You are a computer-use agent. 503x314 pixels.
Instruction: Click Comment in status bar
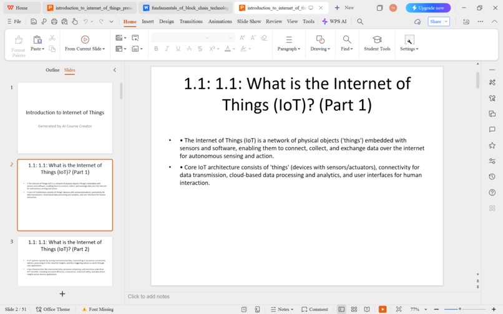pos(315,309)
